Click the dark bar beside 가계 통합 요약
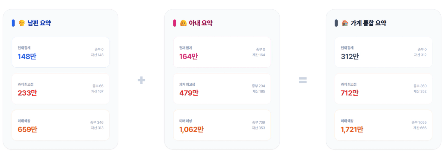 click(x=336, y=23)
